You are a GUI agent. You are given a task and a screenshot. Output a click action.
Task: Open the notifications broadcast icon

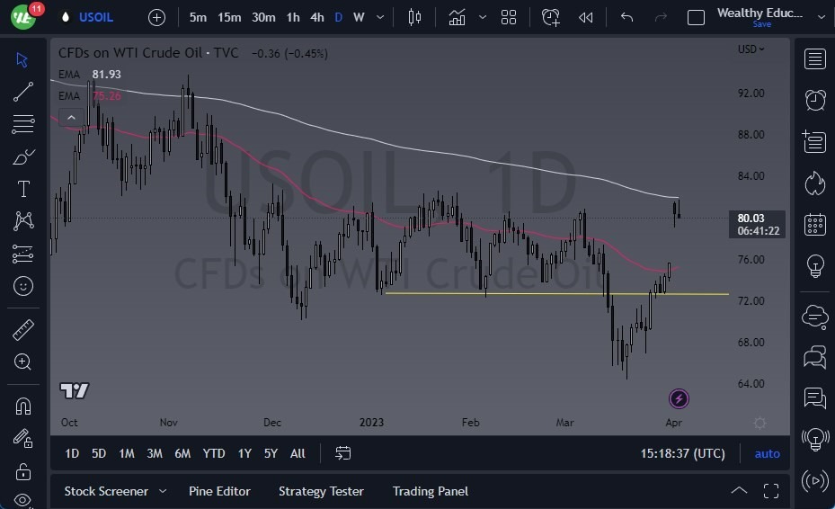815,481
